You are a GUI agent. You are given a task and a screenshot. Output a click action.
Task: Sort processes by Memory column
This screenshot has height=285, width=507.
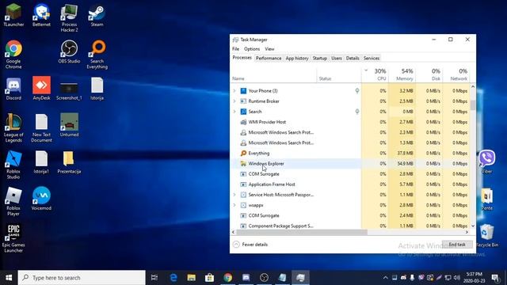pos(402,74)
